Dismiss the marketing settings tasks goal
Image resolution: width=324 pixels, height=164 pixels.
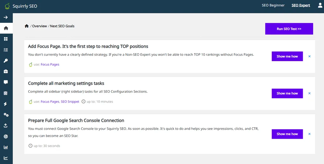(x=309, y=93)
